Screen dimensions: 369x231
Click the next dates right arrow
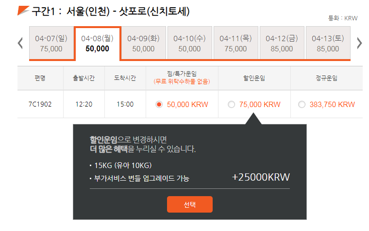pos(359,43)
